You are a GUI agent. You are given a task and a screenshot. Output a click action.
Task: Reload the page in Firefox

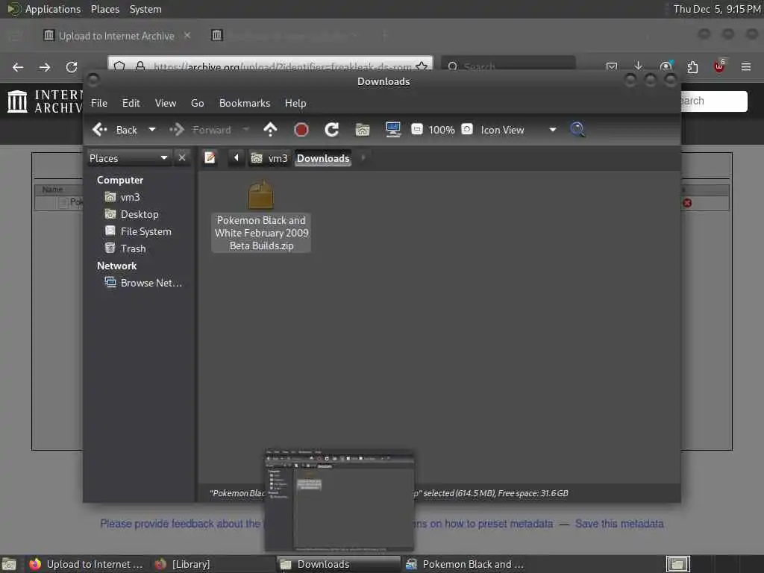(x=72, y=66)
